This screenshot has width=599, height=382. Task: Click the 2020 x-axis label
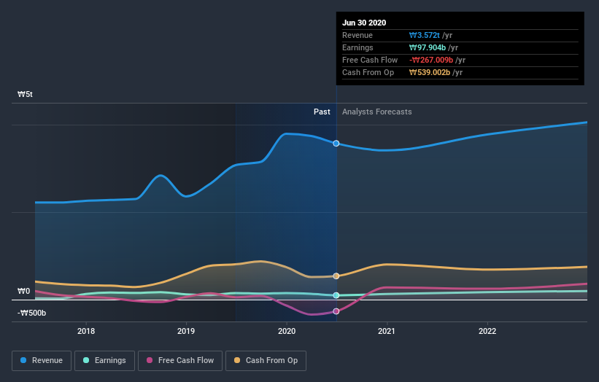click(287, 331)
